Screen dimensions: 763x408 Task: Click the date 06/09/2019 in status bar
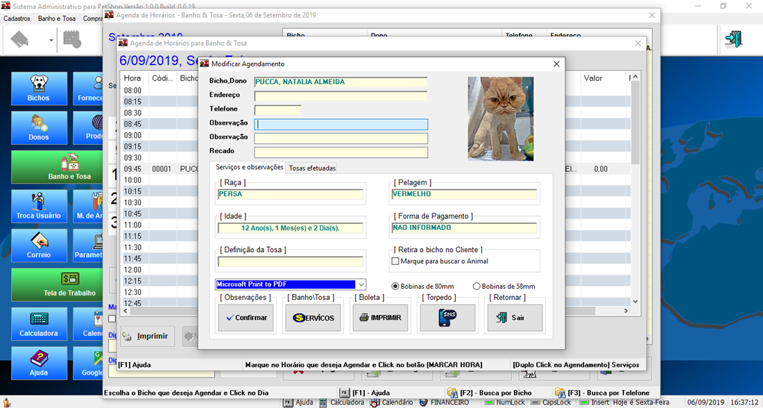click(706, 402)
